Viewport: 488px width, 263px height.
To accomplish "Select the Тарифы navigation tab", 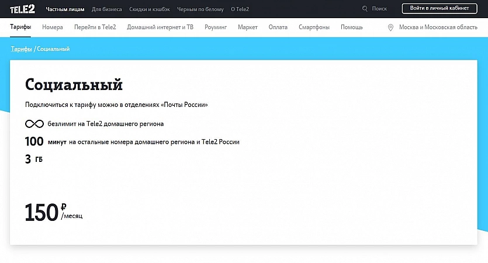I will 20,27.
